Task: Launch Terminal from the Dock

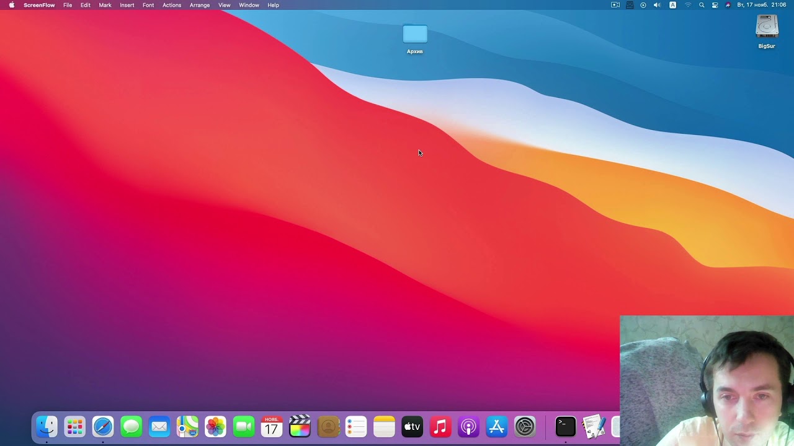Action: pyautogui.click(x=565, y=426)
